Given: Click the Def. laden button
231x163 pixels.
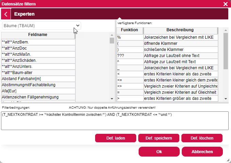Looking at the screenshot, I should click(x=115, y=138).
